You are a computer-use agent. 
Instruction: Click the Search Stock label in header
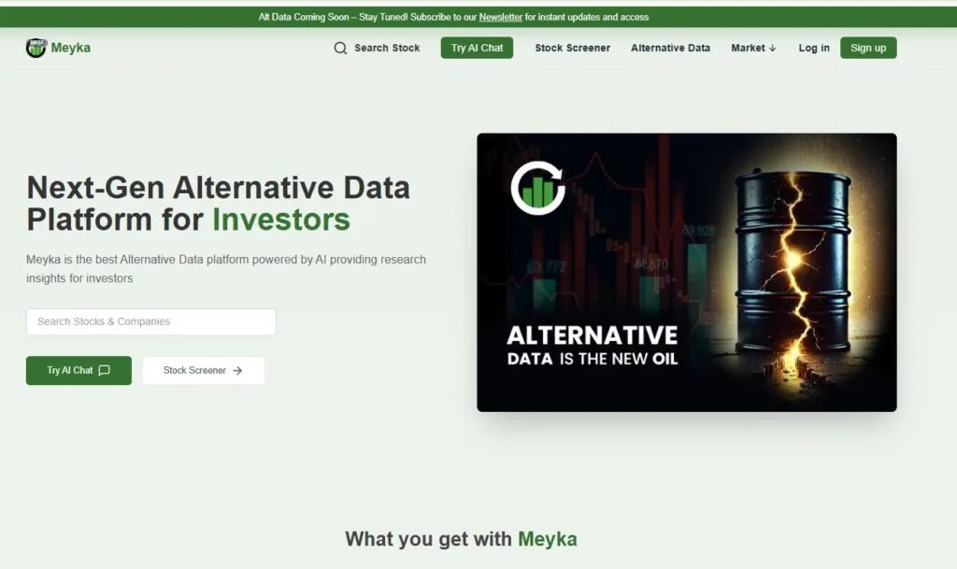coord(387,48)
